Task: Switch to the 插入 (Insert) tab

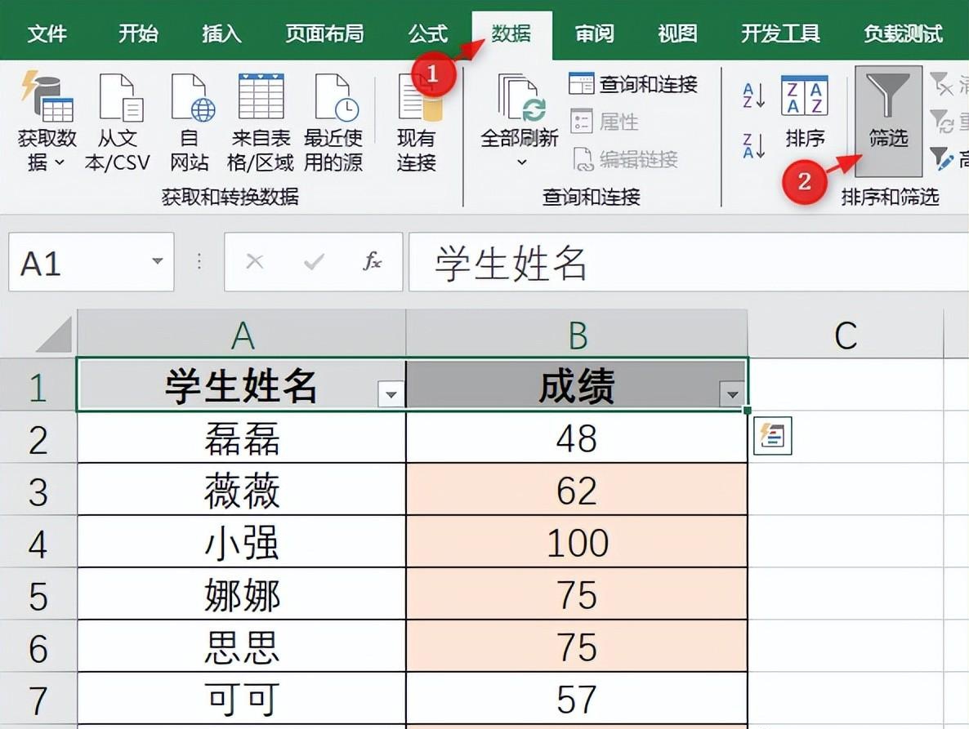Action: coord(221,33)
